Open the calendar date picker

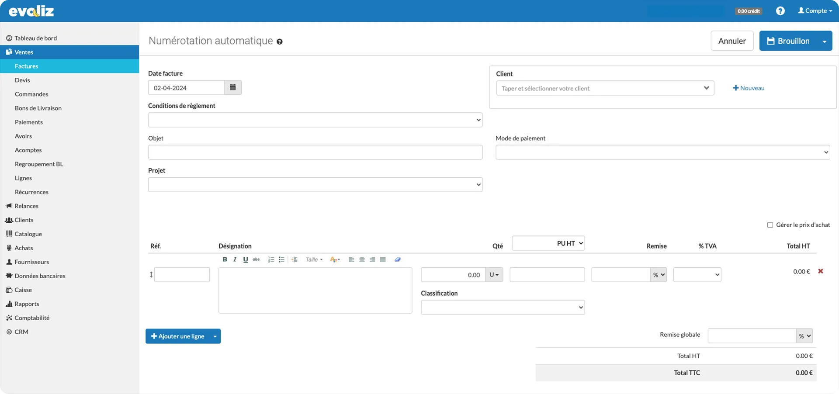click(233, 87)
